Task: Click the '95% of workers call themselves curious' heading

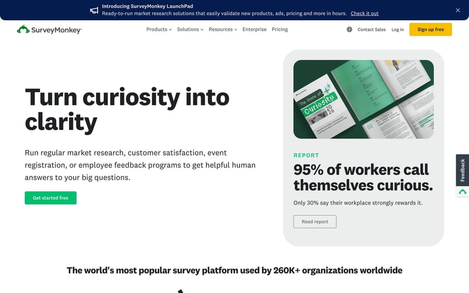Action: tap(363, 177)
